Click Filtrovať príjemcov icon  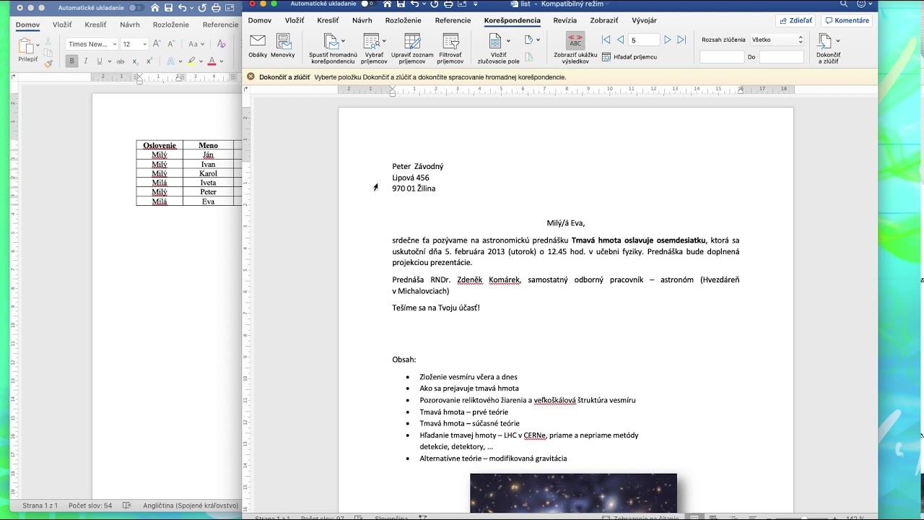point(450,40)
